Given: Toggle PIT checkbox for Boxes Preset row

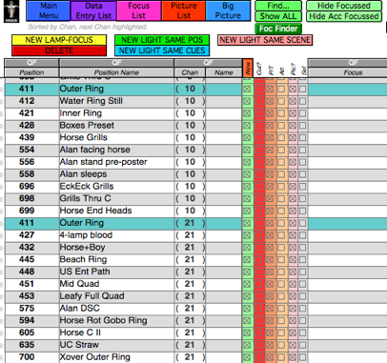Looking at the screenshot, I should pyautogui.click(x=270, y=126).
